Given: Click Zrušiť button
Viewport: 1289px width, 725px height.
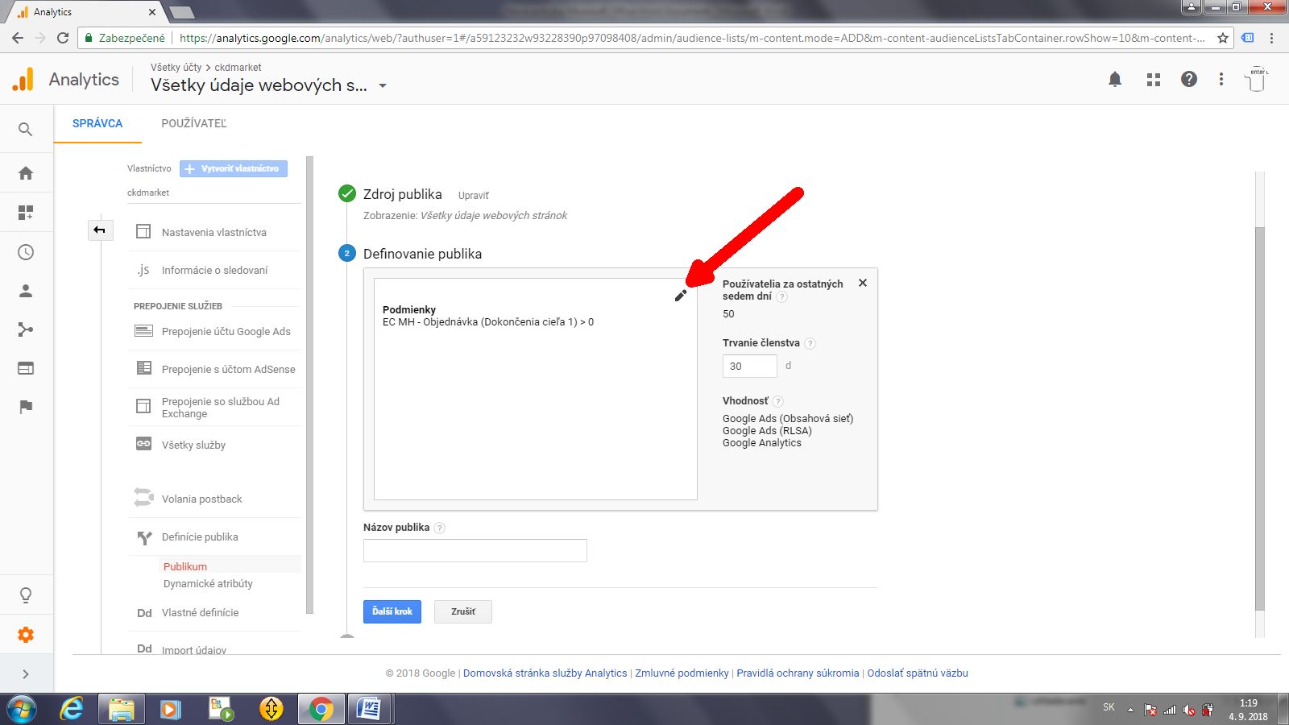Looking at the screenshot, I should pos(463,611).
